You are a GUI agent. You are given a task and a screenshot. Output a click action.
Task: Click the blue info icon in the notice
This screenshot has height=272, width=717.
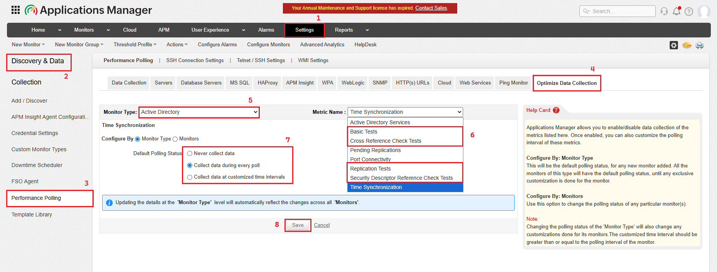point(109,203)
